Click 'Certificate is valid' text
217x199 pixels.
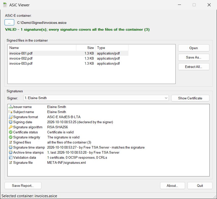point(60,132)
